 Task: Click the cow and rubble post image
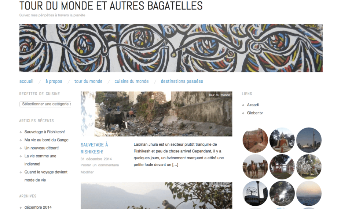[x=156, y=114]
